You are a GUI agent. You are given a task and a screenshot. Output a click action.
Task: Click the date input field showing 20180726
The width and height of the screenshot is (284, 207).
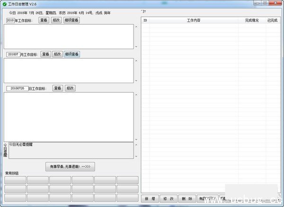pyautogui.click(x=18, y=89)
